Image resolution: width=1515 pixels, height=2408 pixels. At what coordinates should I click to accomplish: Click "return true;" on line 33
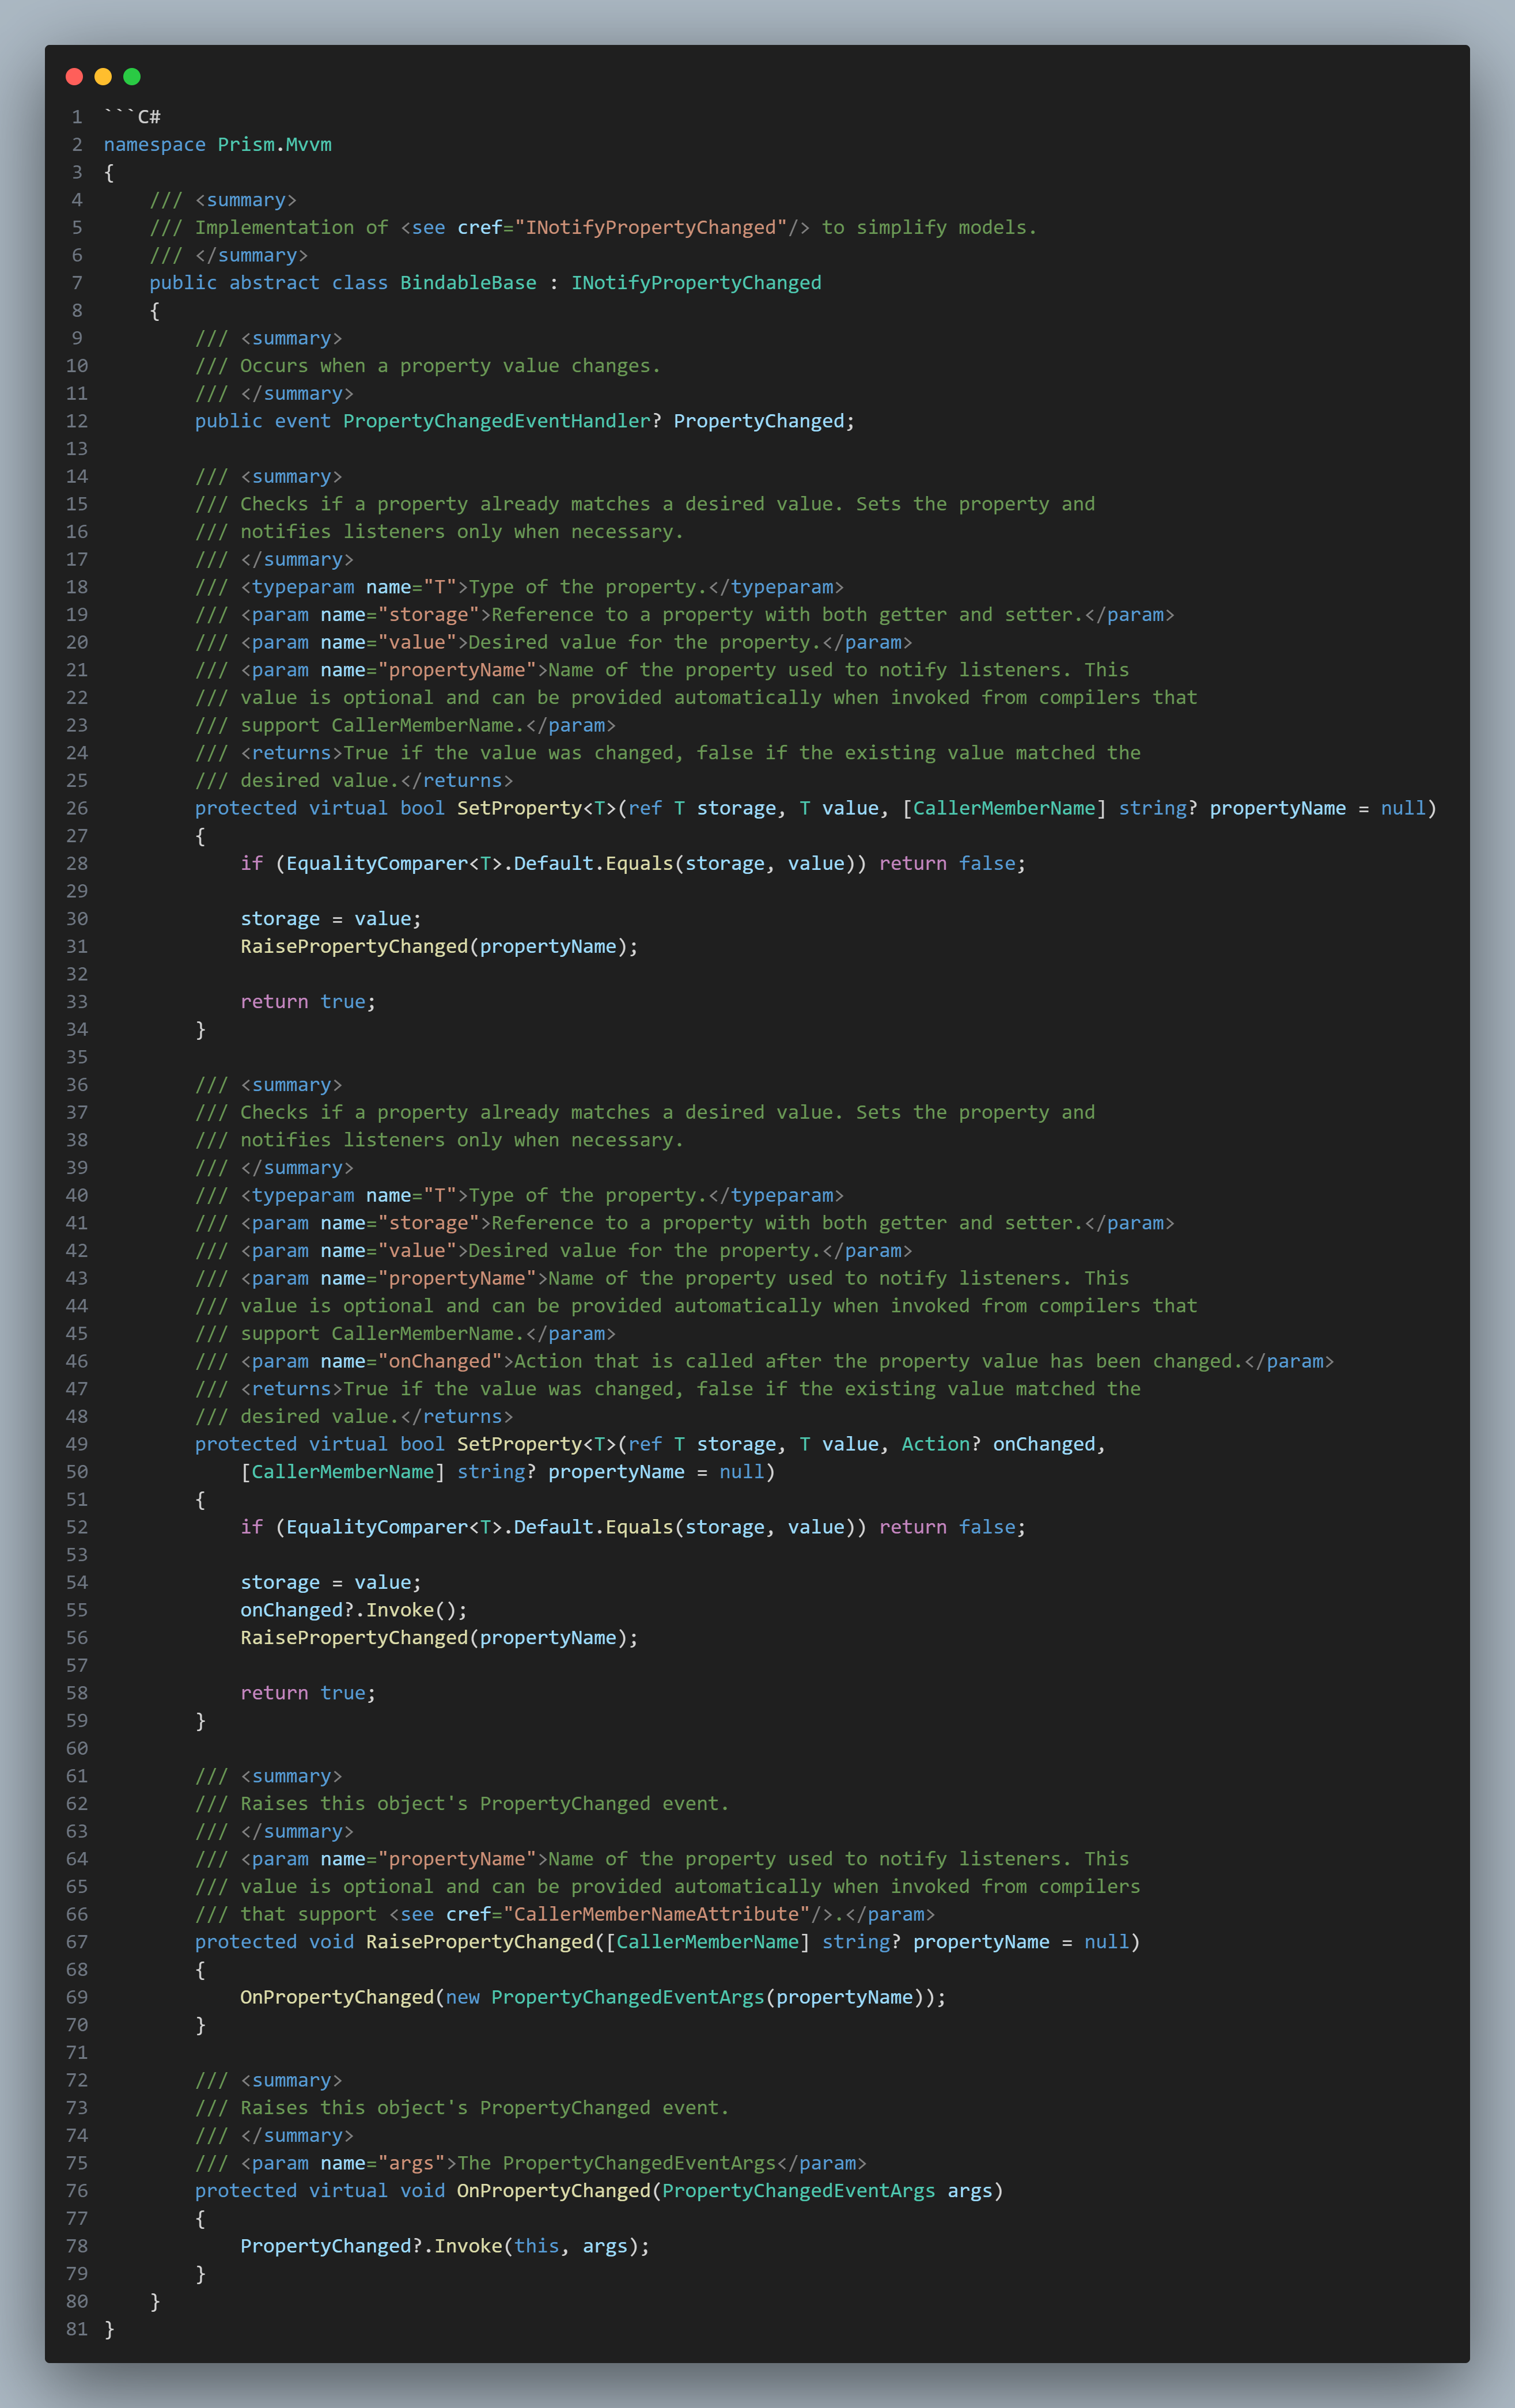(308, 1002)
